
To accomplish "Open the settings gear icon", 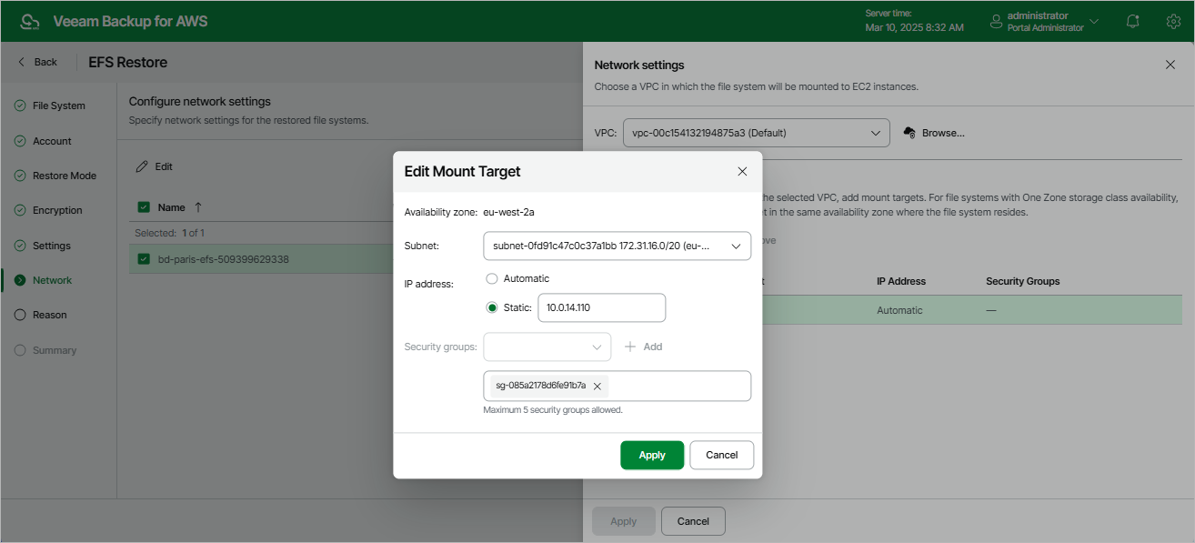I will click(1173, 21).
